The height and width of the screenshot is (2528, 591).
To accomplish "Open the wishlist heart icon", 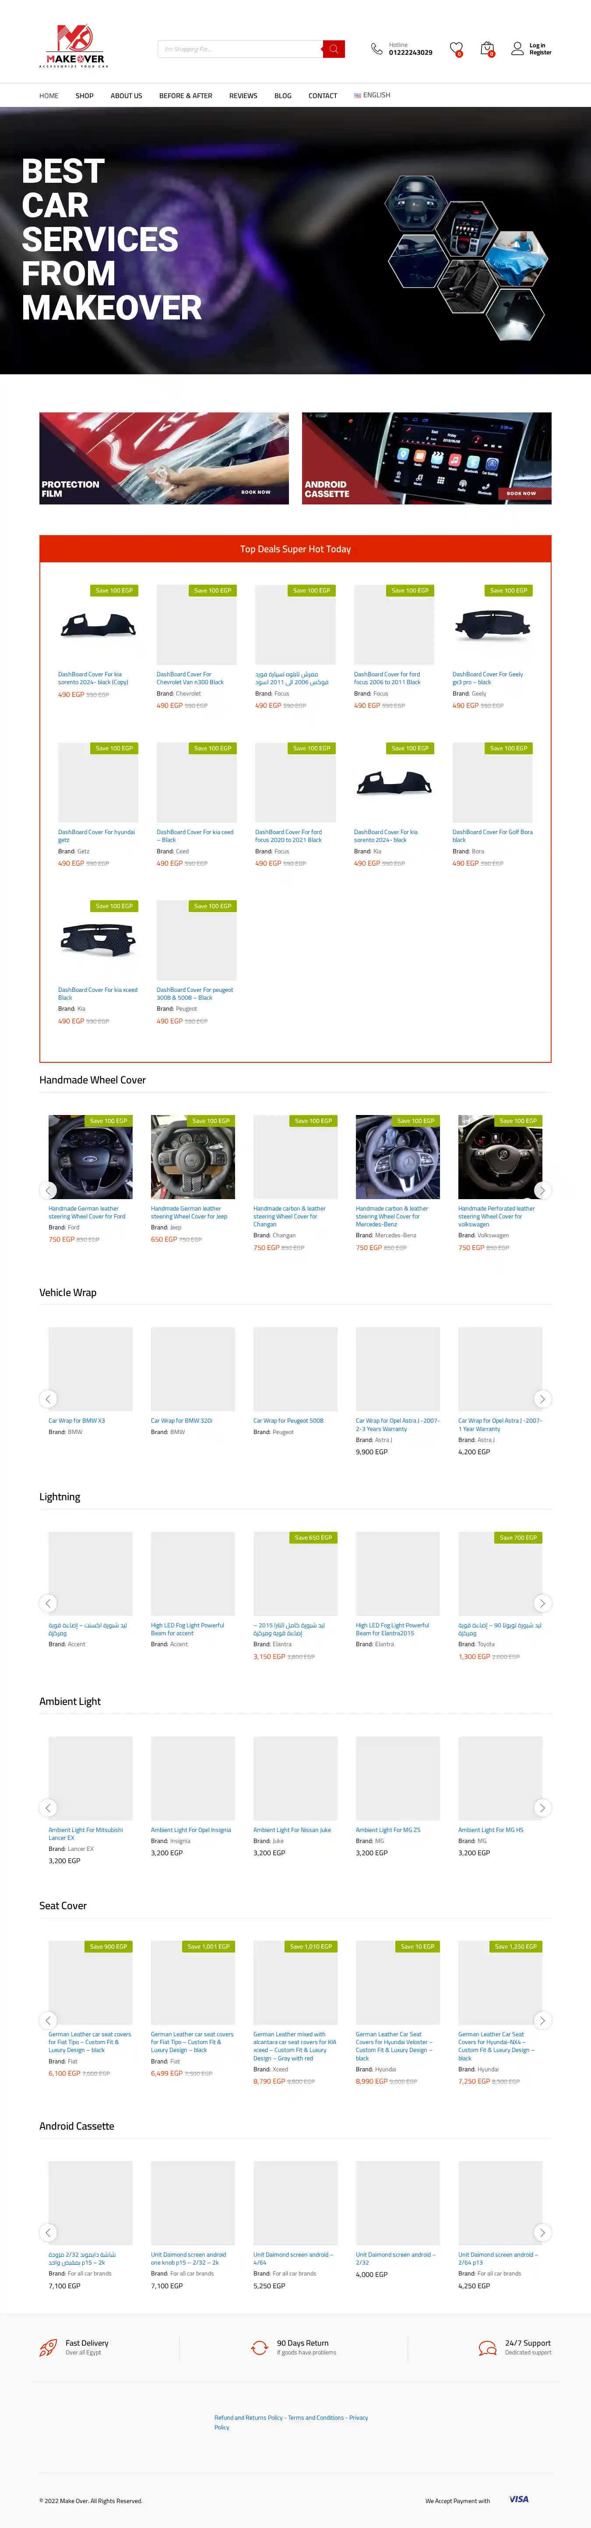I will coord(456,48).
